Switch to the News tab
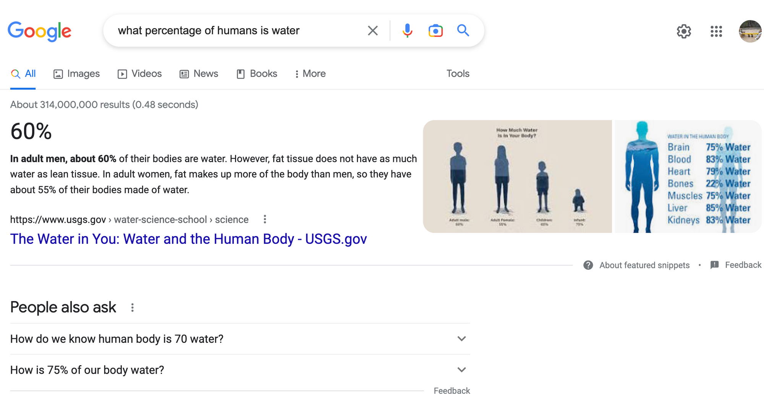764x419 pixels. pyautogui.click(x=199, y=74)
